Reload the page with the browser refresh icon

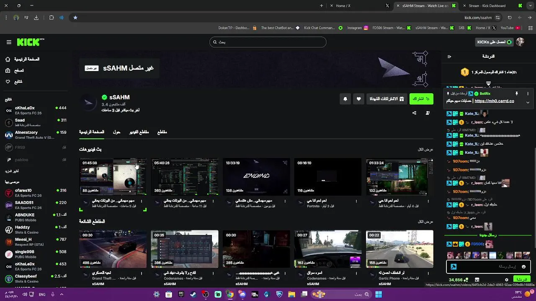510,18
